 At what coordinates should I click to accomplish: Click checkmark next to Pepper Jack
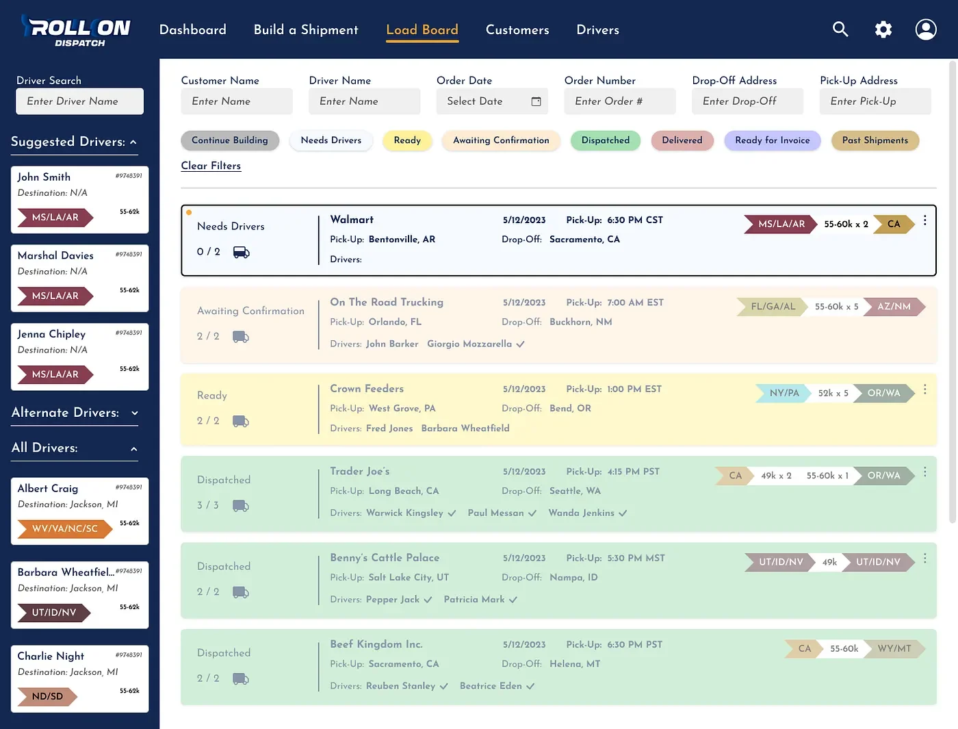(x=428, y=600)
